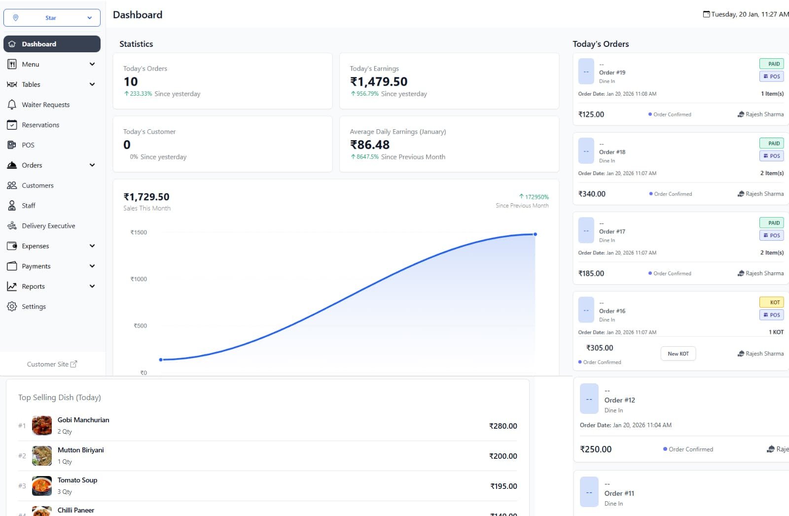This screenshot has width=789, height=516.
Task: Expand the Orders submenu arrow
Action: (x=92, y=165)
